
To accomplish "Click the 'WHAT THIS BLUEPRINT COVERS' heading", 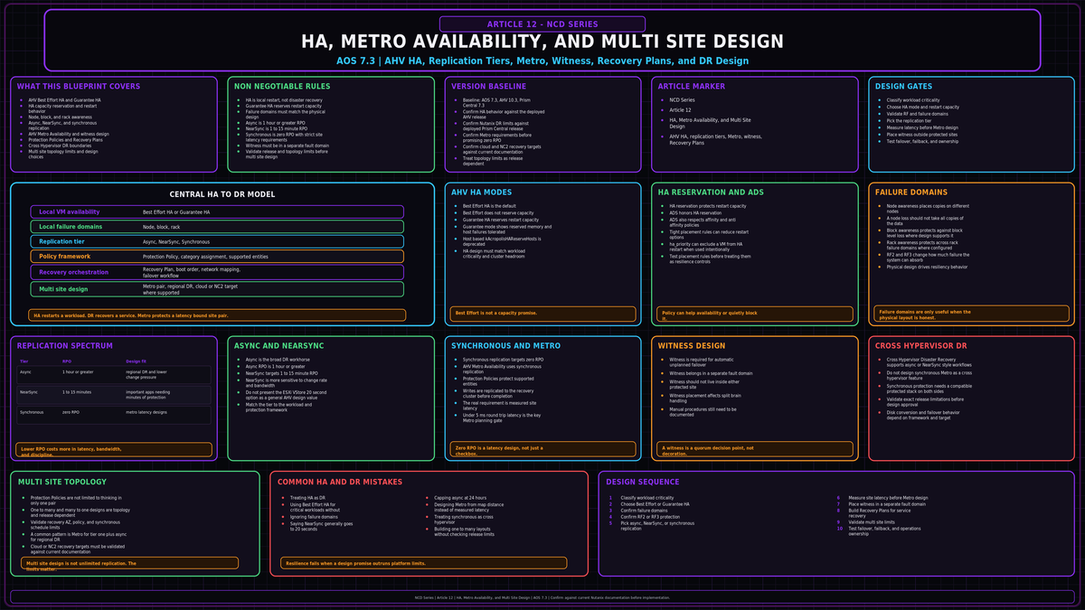I will [x=79, y=87].
